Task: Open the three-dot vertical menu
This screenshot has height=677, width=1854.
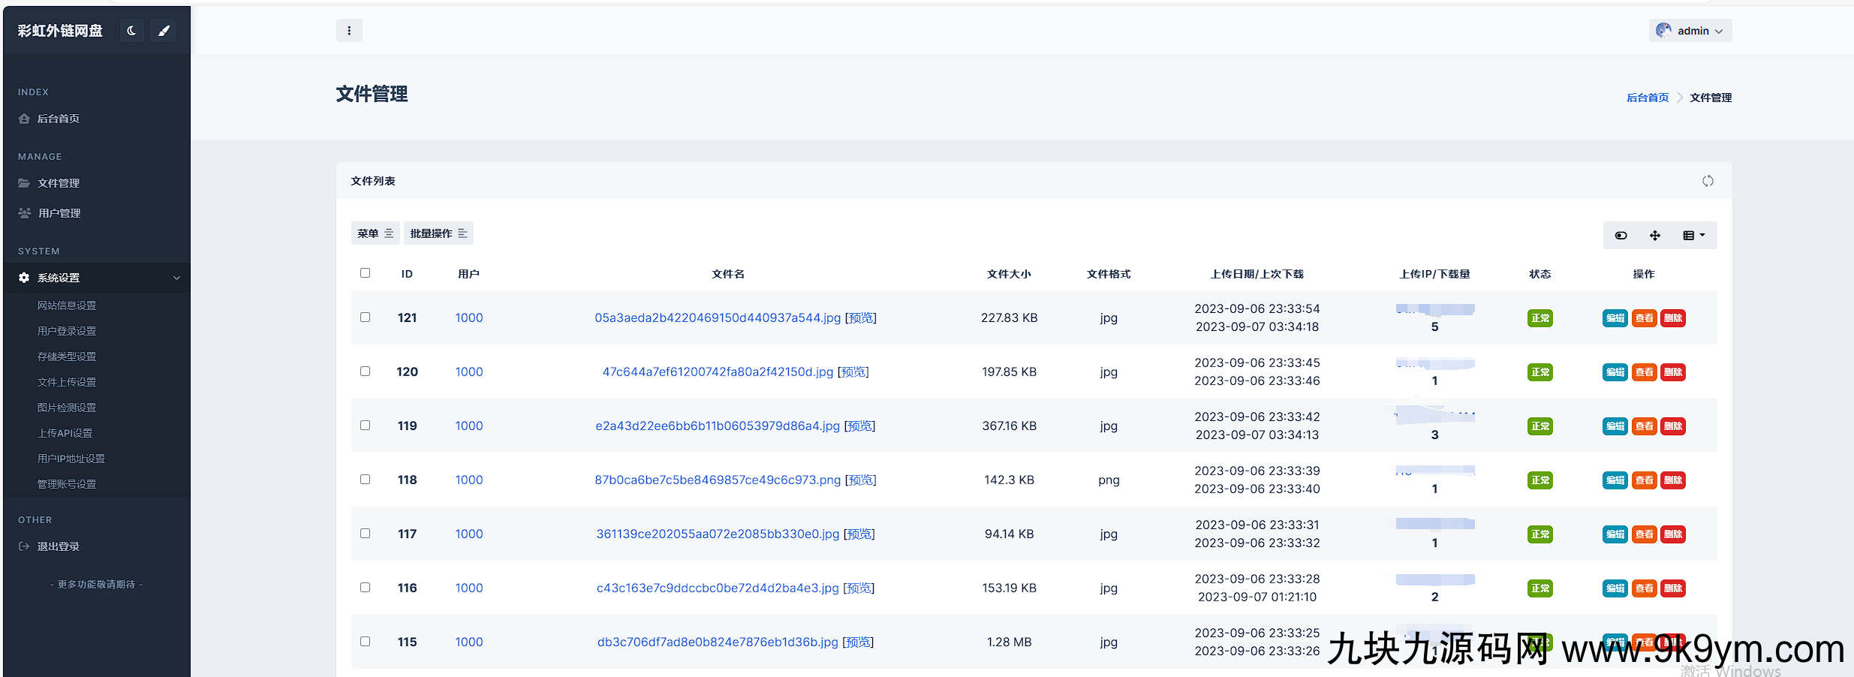Action: [x=349, y=31]
